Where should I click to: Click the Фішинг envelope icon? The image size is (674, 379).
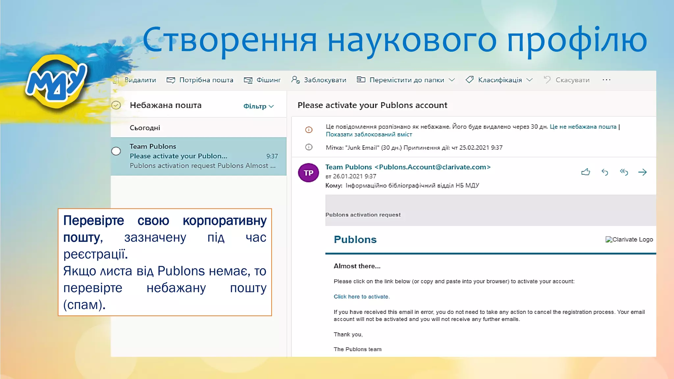pyautogui.click(x=248, y=80)
